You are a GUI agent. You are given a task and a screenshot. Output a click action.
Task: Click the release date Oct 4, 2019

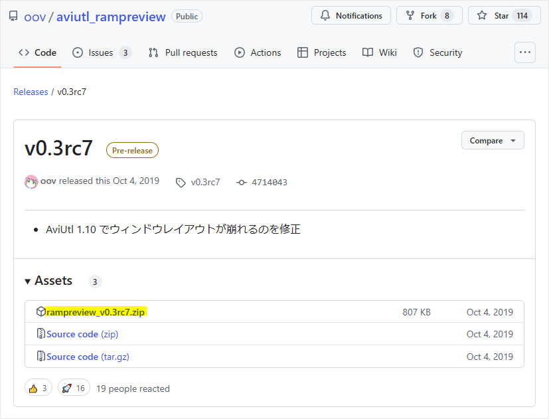pyautogui.click(x=136, y=181)
